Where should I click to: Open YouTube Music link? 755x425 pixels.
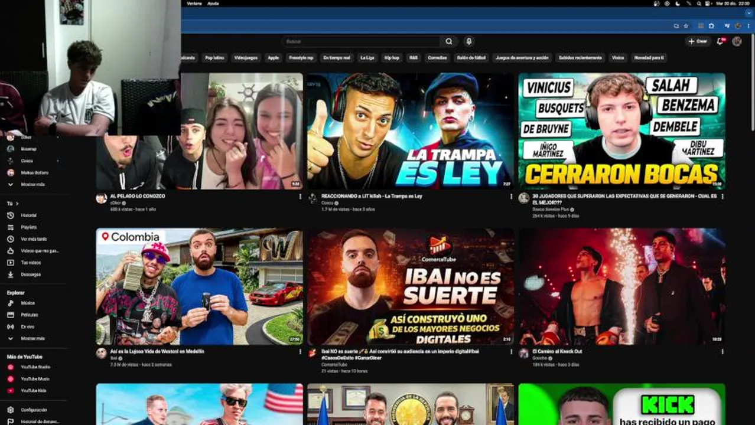(x=35, y=379)
